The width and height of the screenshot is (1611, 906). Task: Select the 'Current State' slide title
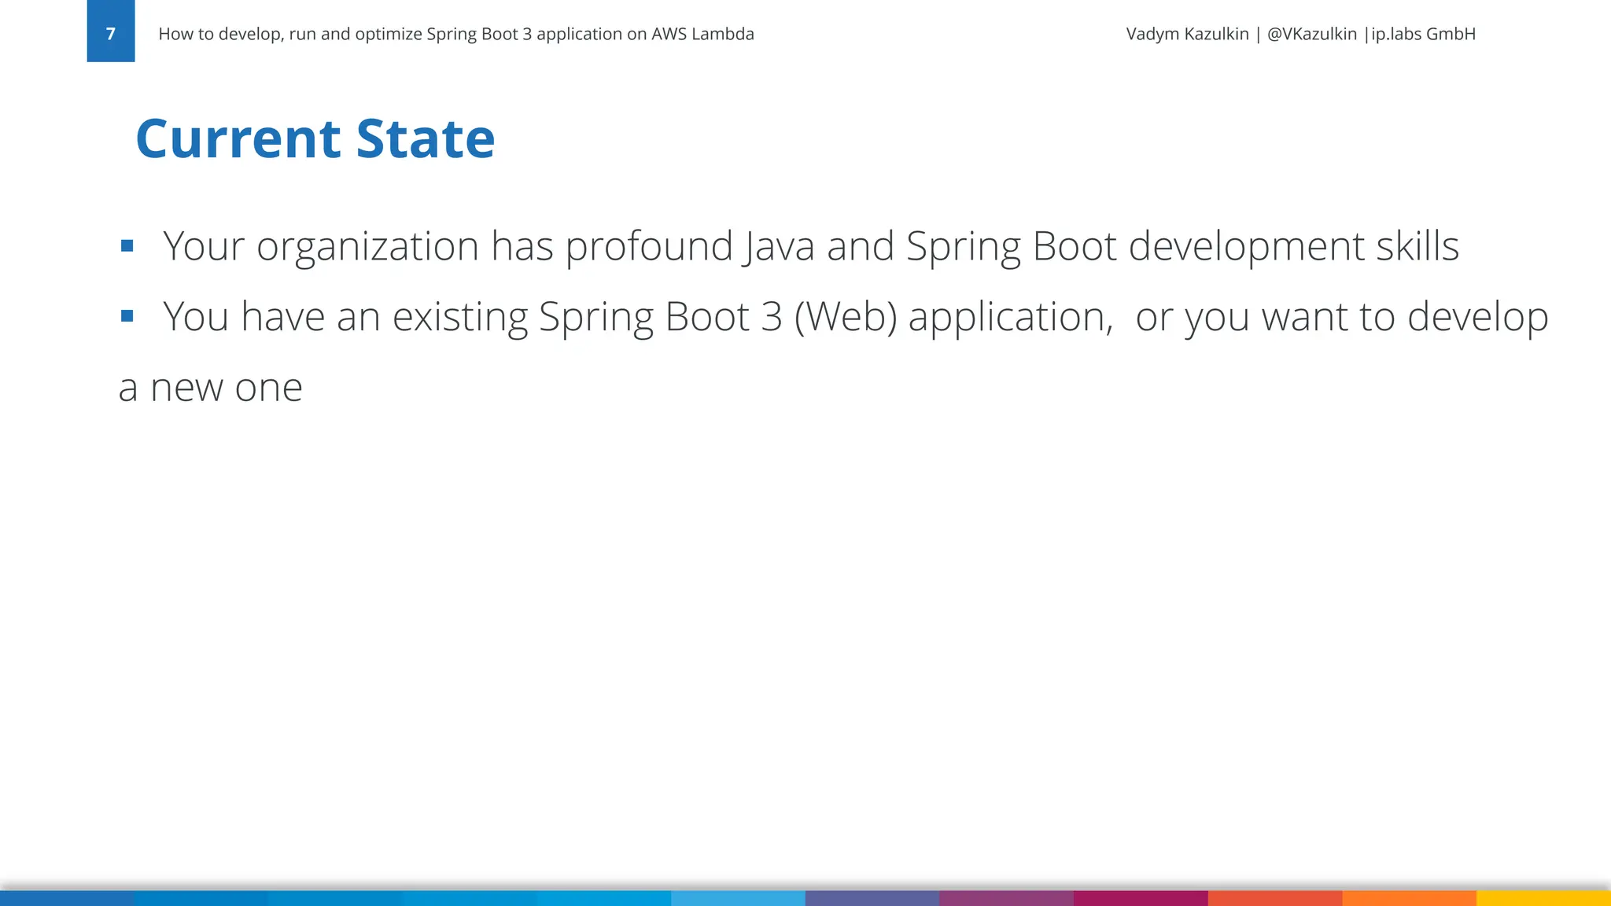coord(315,138)
